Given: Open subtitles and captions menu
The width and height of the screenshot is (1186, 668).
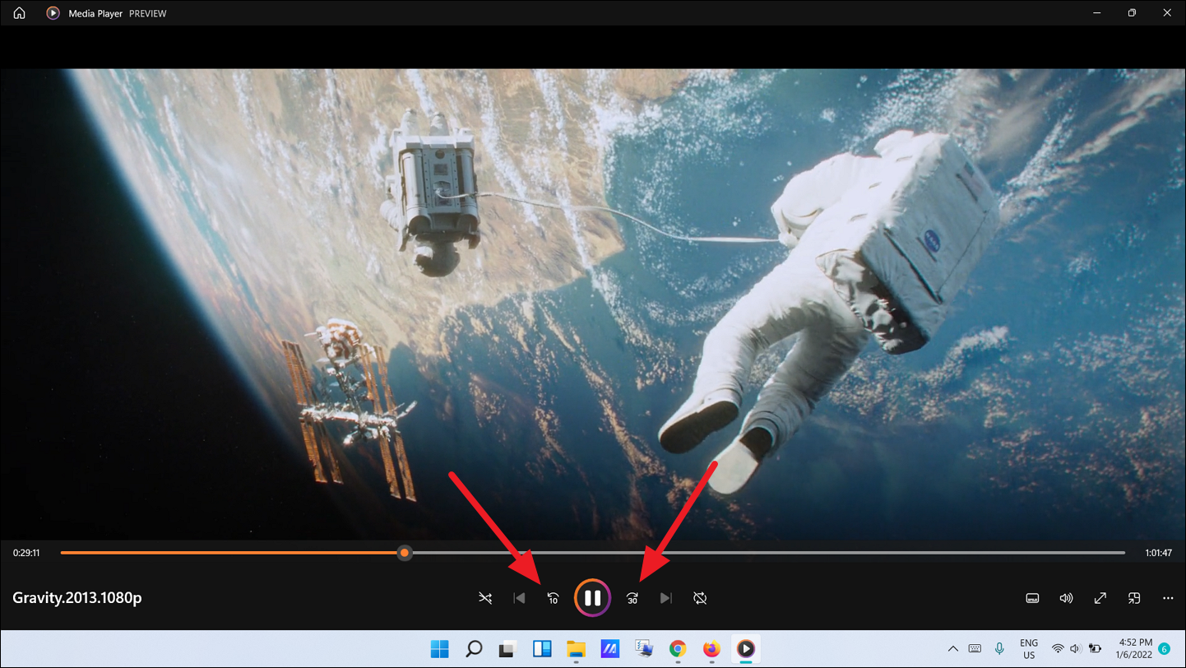Looking at the screenshot, I should 1032,598.
